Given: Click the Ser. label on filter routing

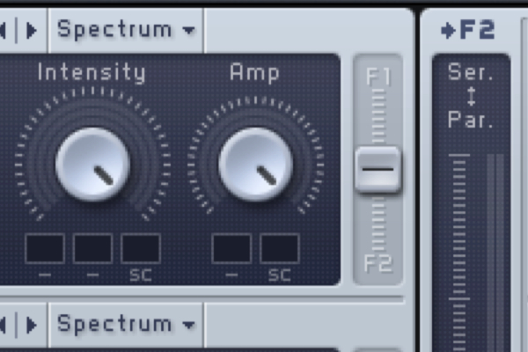Looking at the screenshot, I should pyautogui.click(x=471, y=72).
